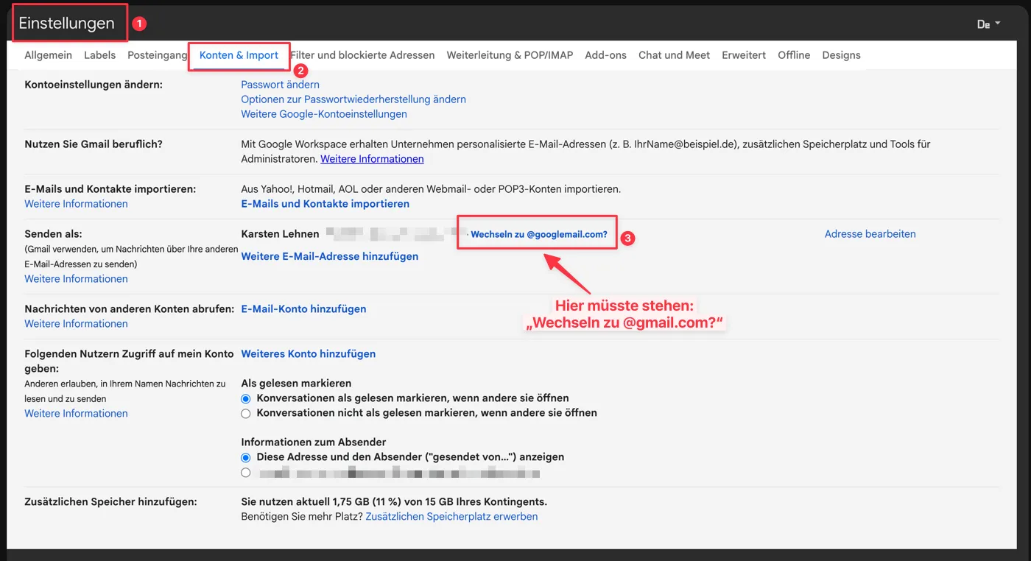Open the Designs tab
The image size is (1031, 561).
point(841,55)
